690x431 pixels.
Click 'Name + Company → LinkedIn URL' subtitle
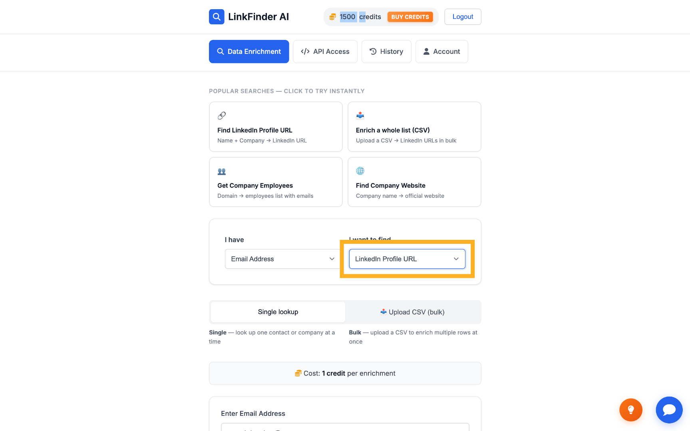262,140
